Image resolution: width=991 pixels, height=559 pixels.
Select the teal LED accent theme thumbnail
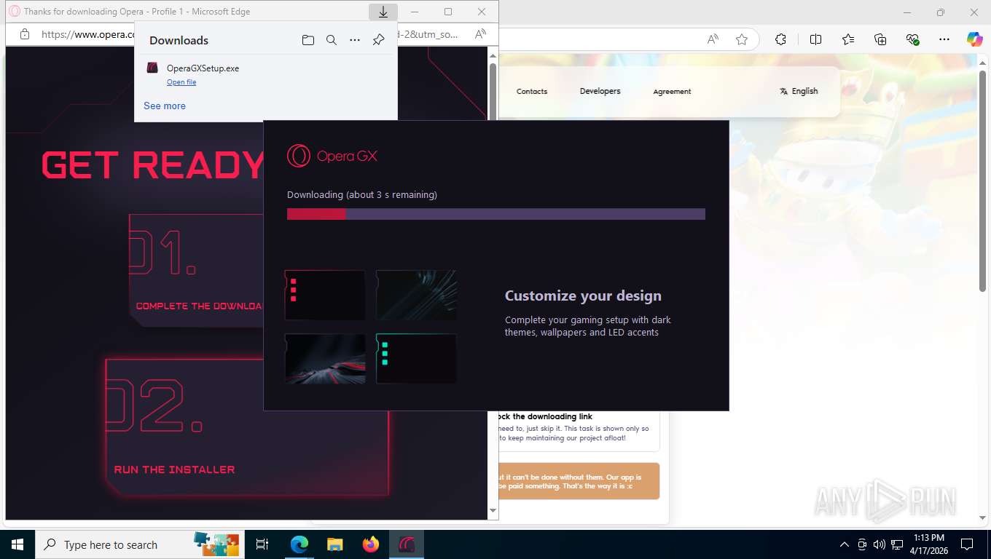coord(416,358)
